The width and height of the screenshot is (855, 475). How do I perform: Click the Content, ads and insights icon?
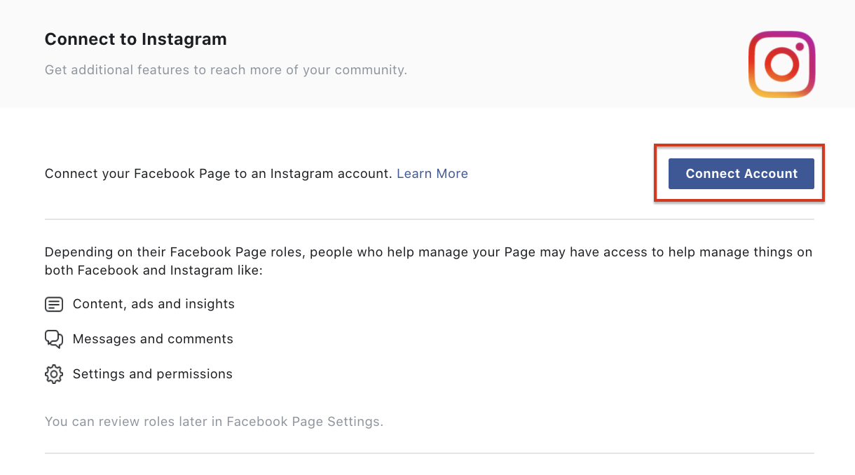click(54, 305)
